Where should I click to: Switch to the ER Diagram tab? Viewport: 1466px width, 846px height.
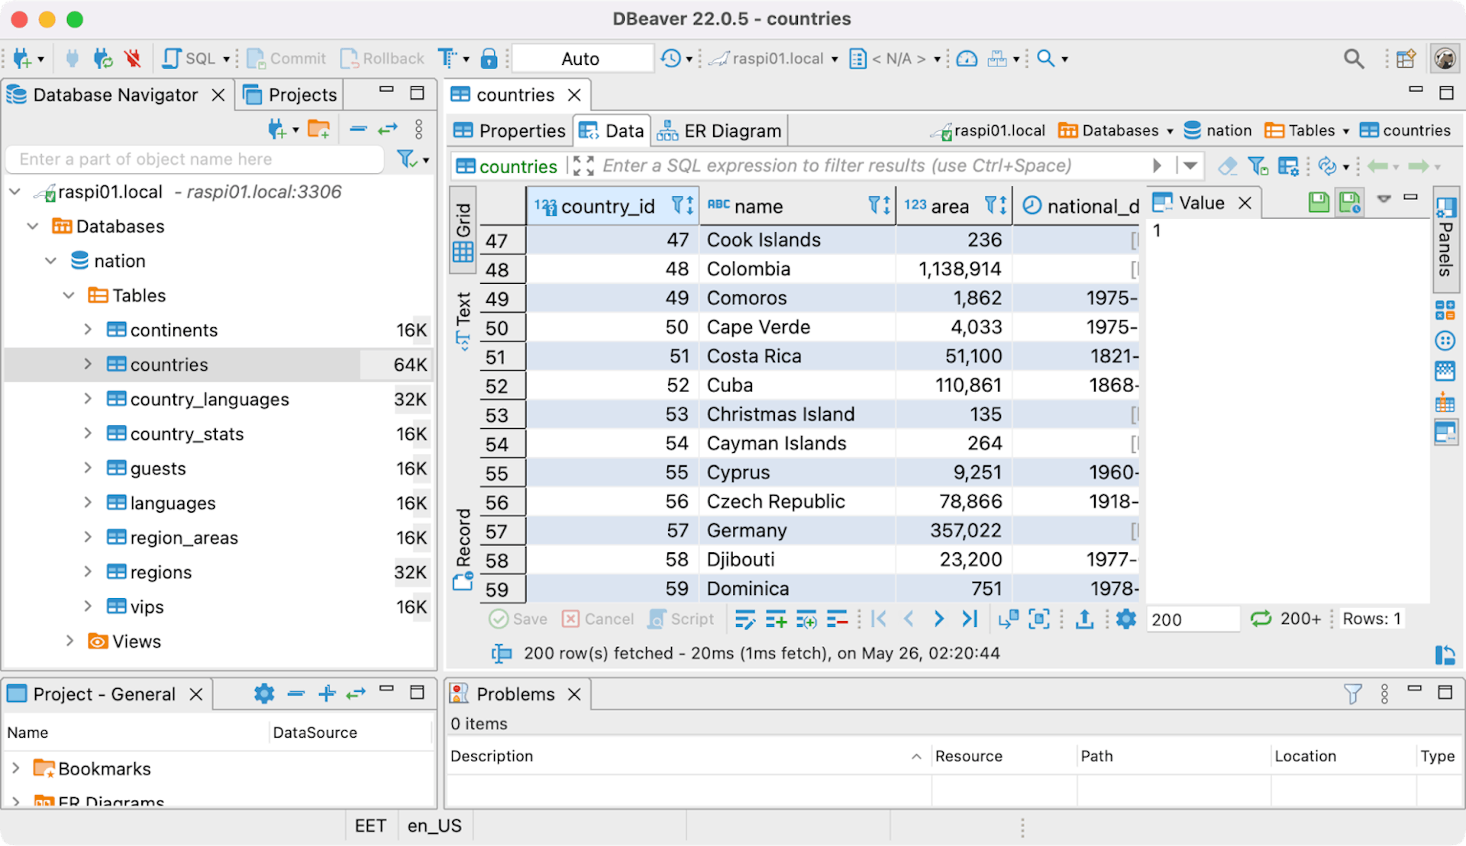coord(722,131)
